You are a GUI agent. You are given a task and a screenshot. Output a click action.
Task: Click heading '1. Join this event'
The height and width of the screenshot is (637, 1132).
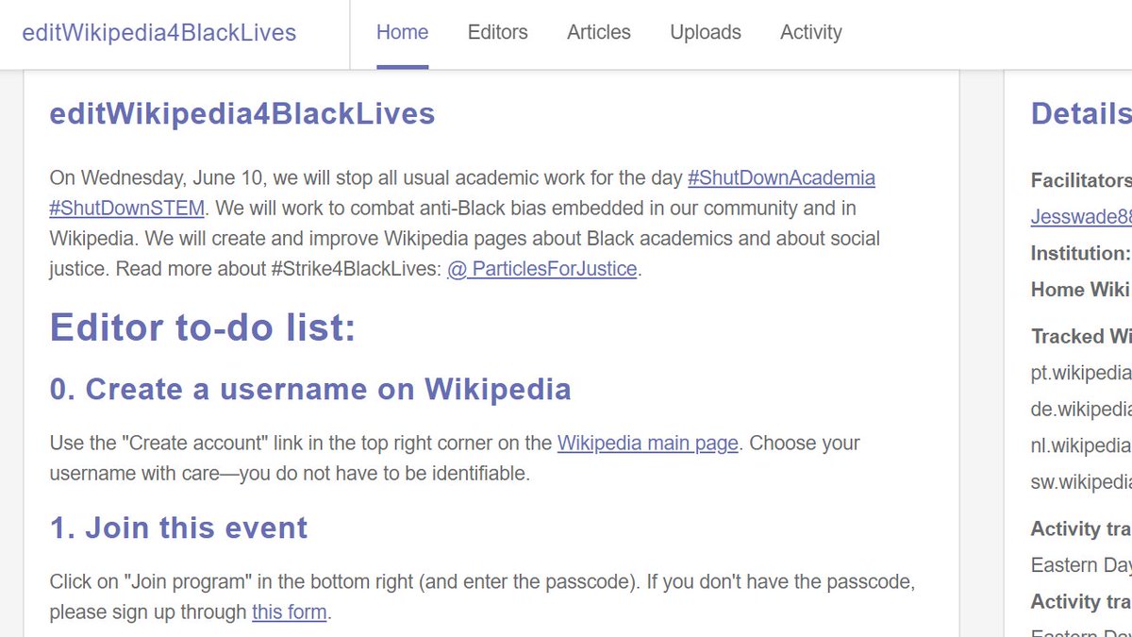point(178,528)
